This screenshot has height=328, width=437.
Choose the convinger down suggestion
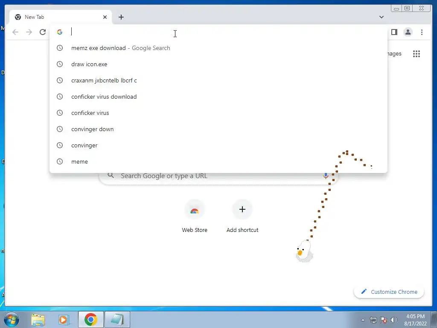218,129
